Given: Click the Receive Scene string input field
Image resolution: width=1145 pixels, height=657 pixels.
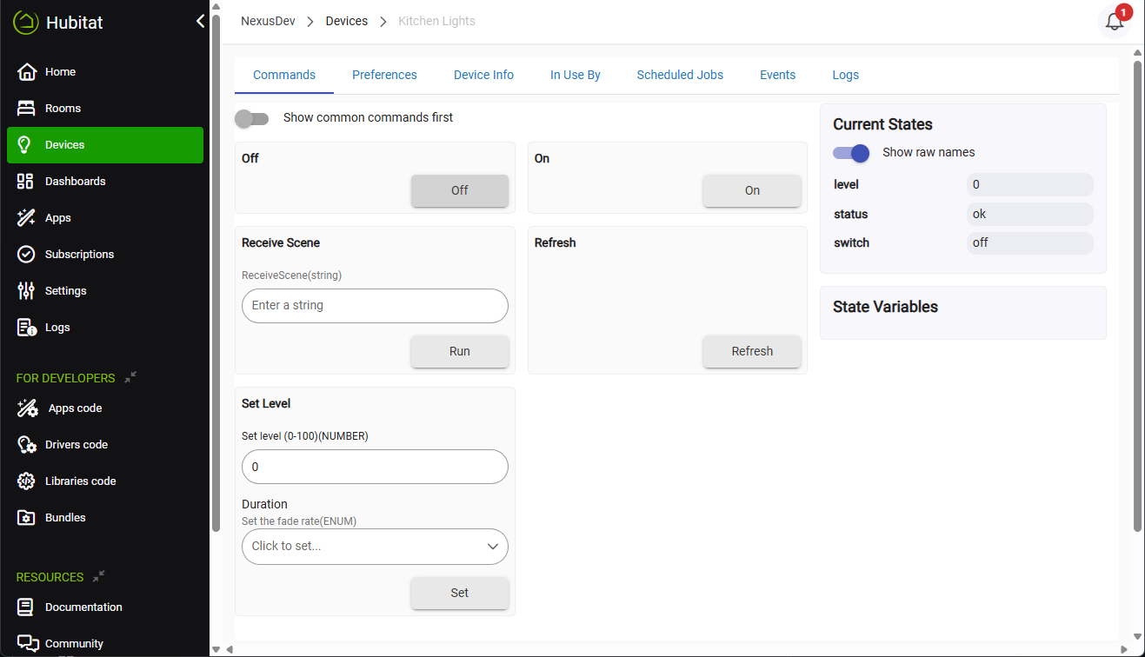Looking at the screenshot, I should tap(375, 306).
